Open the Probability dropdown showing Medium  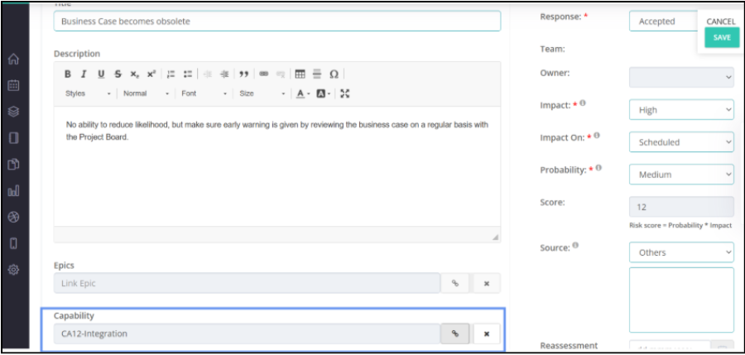tap(681, 175)
